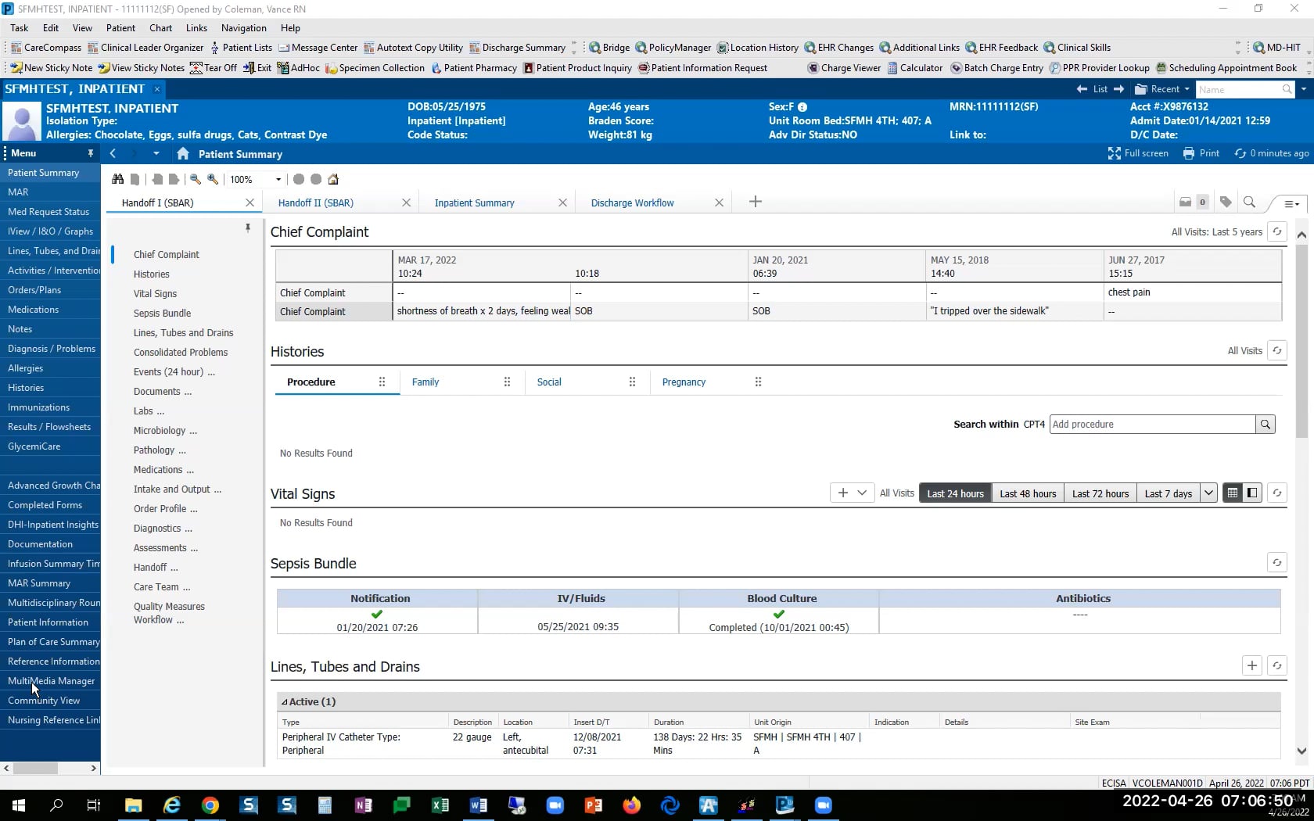
Task: Unpin the Menu sidebar panel
Action: (91, 153)
